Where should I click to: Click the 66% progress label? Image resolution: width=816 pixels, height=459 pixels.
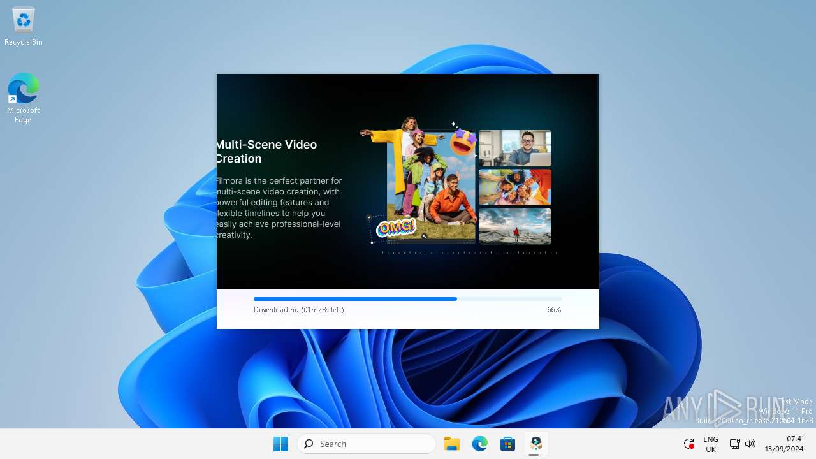tap(554, 310)
